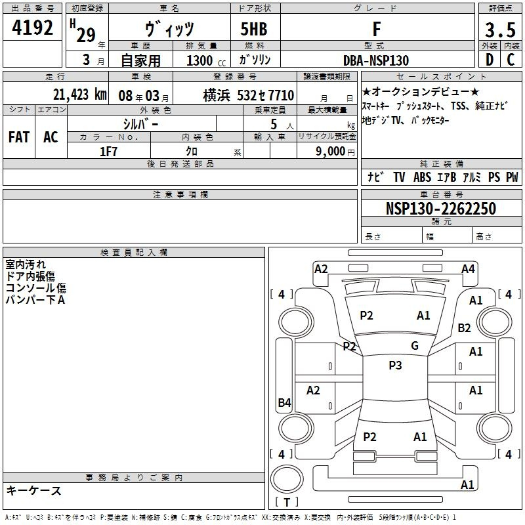Click the 3.5 overall evaluation score
This screenshot has height=525, width=525.
500,30
